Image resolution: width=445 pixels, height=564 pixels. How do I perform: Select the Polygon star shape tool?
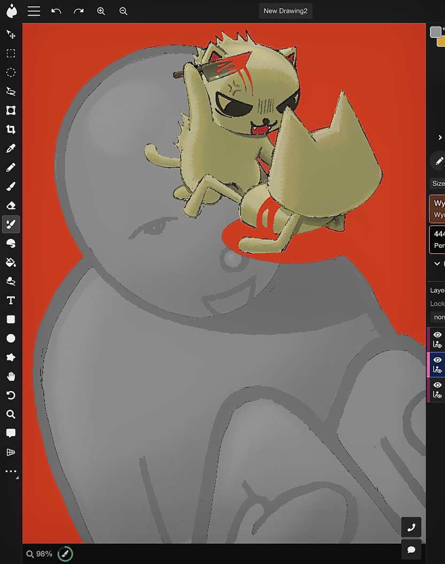[11, 357]
